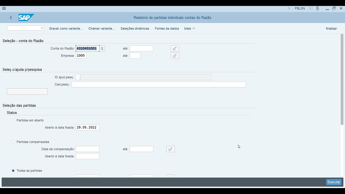This screenshot has width=345, height=194.
Task: Click finalizar in the toolbar
Action: (331, 28)
